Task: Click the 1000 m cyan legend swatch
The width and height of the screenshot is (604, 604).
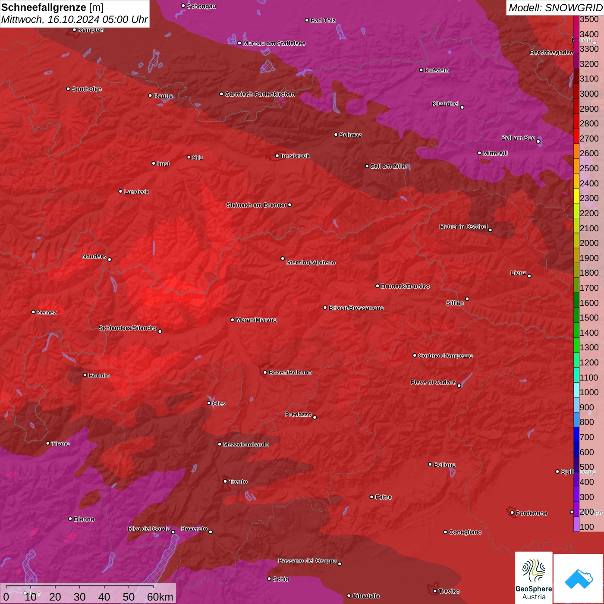Action: pyautogui.click(x=576, y=390)
